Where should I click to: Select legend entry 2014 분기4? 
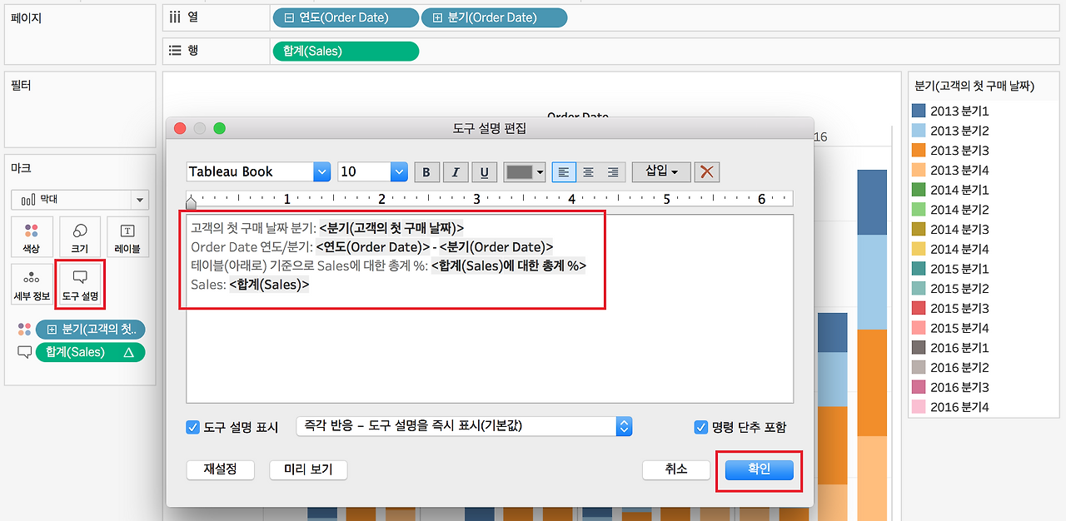[x=959, y=249]
